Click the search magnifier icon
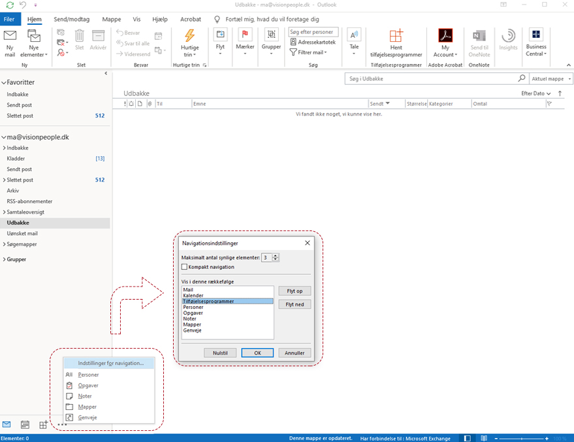This screenshot has width=574, height=442. [522, 78]
